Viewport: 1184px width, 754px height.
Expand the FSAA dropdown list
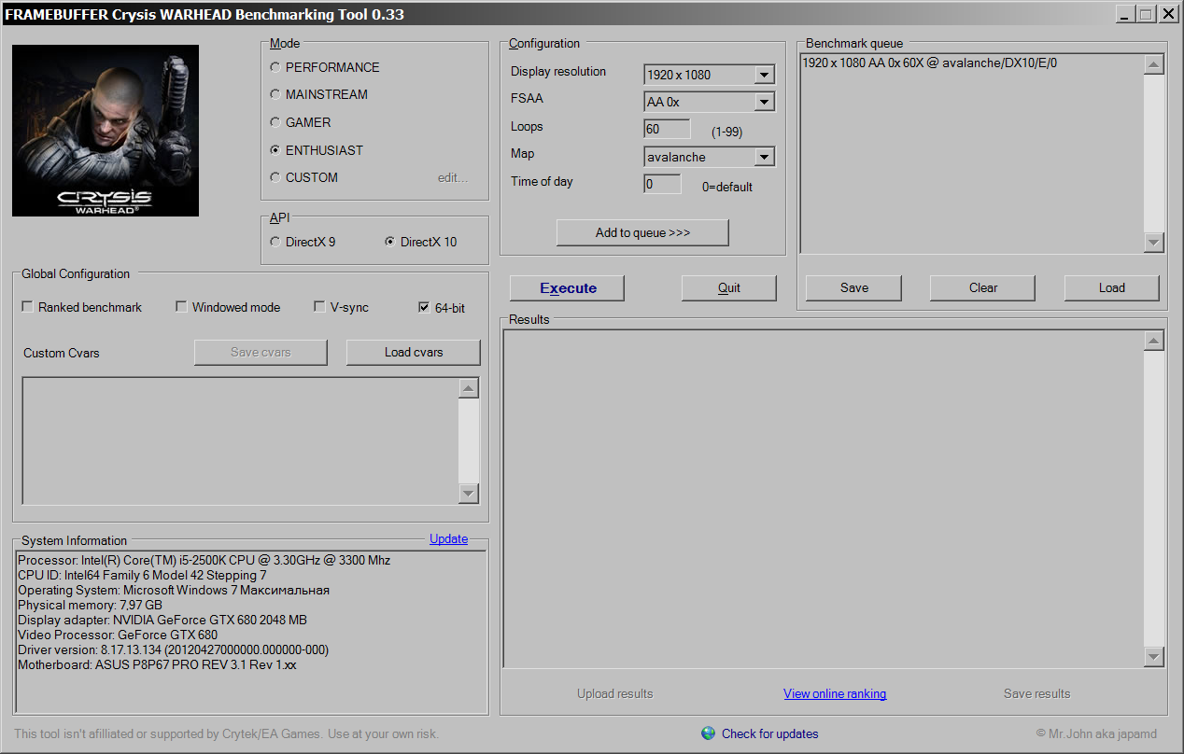click(764, 102)
